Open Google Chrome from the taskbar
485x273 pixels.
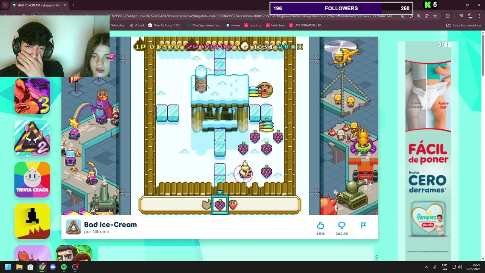tap(42, 267)
